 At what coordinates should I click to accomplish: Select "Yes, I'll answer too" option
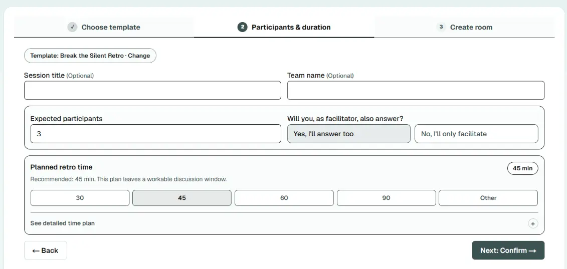(348, 134)
